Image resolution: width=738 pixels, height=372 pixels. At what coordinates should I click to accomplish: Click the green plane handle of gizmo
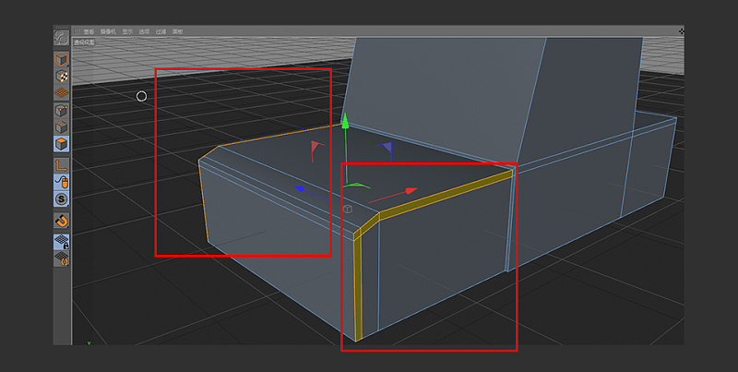[356, 186]
